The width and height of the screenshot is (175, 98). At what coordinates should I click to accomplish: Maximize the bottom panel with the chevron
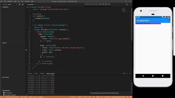click(127, 73)
